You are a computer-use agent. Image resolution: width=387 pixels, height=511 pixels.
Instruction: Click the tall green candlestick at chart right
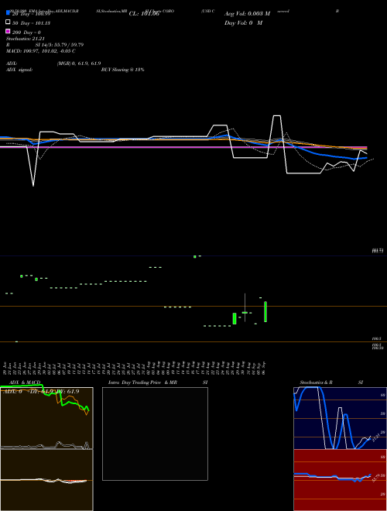(265, 311)
